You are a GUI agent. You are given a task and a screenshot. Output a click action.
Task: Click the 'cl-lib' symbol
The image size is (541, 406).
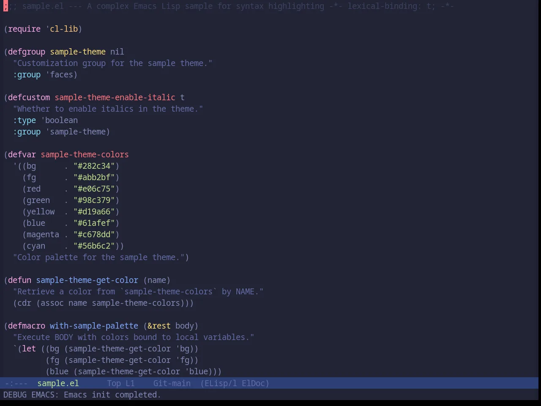[64, 29]
